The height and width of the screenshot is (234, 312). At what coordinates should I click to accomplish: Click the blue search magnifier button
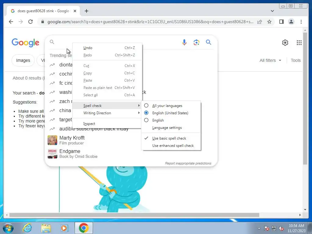208,42
